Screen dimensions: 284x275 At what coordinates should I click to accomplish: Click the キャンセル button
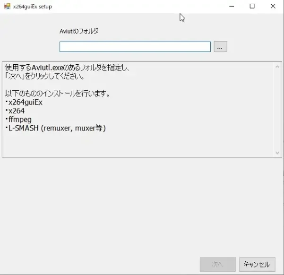(257, 264)
